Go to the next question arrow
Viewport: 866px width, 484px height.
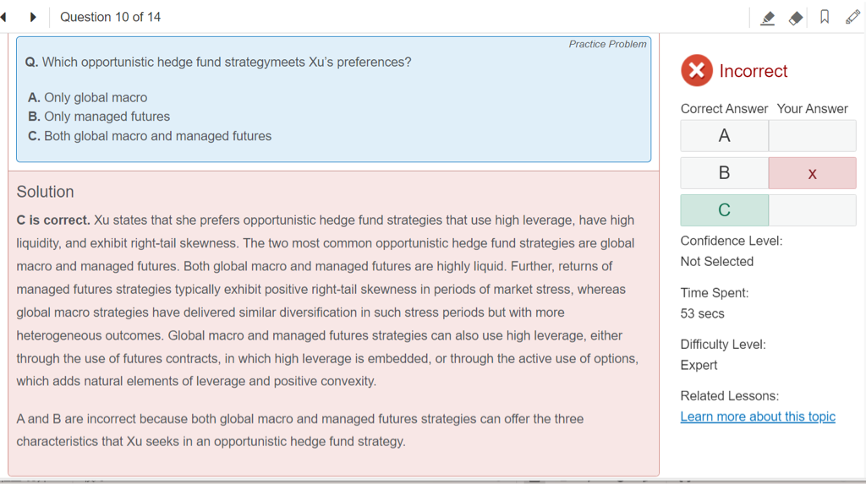(33, 17)
